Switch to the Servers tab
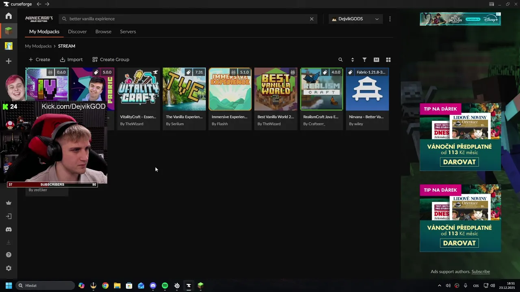The width and height of the screenshot is (520, 292). click(x=128, y=32)
